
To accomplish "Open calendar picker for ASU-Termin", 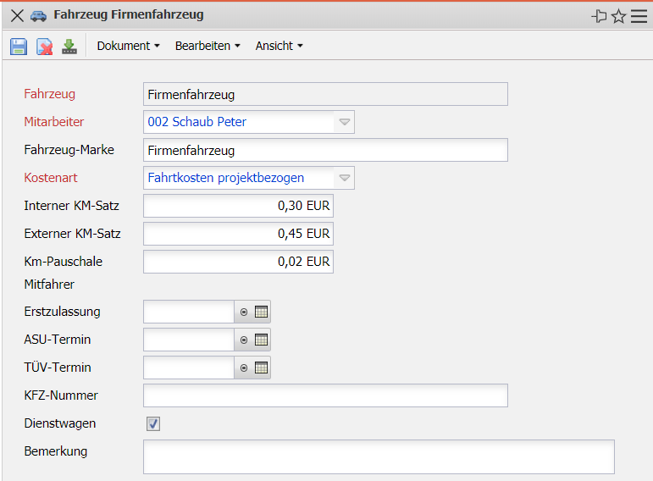I will click(x=262, y=340).
